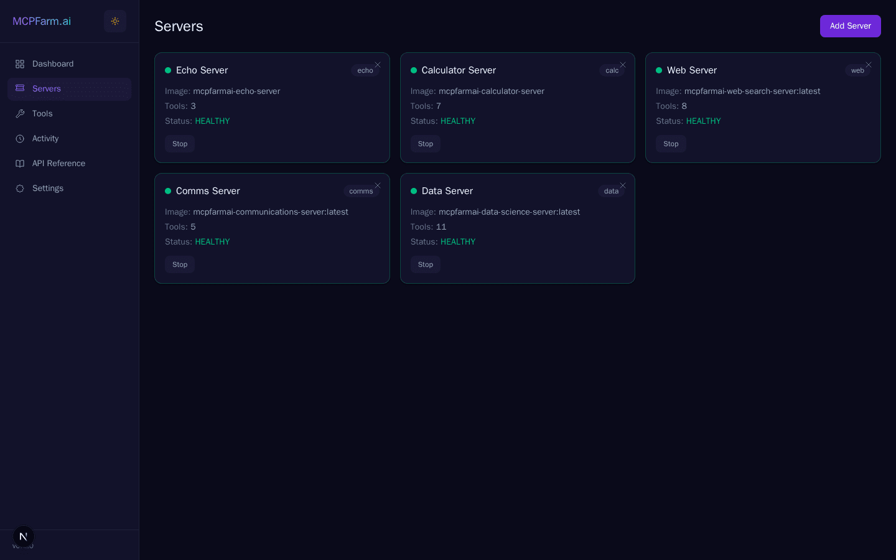Stop the Data Server
Image resolution: width=896 pixels, height=560 pixels.
[x=426, y=264]
